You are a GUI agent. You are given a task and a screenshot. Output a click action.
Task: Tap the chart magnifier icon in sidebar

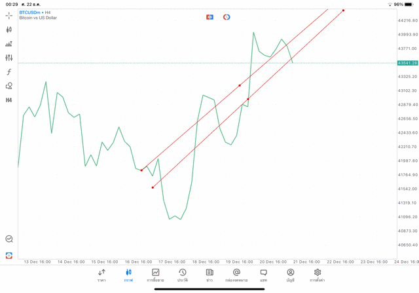pyautogui.click(x=9, y=239)
